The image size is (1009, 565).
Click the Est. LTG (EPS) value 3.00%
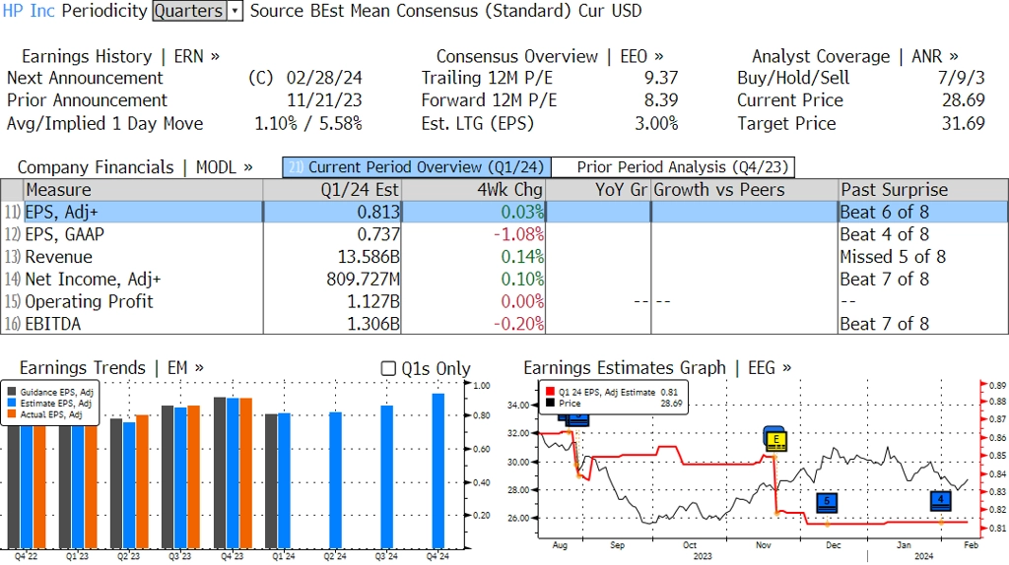click(x=656, y=123)
